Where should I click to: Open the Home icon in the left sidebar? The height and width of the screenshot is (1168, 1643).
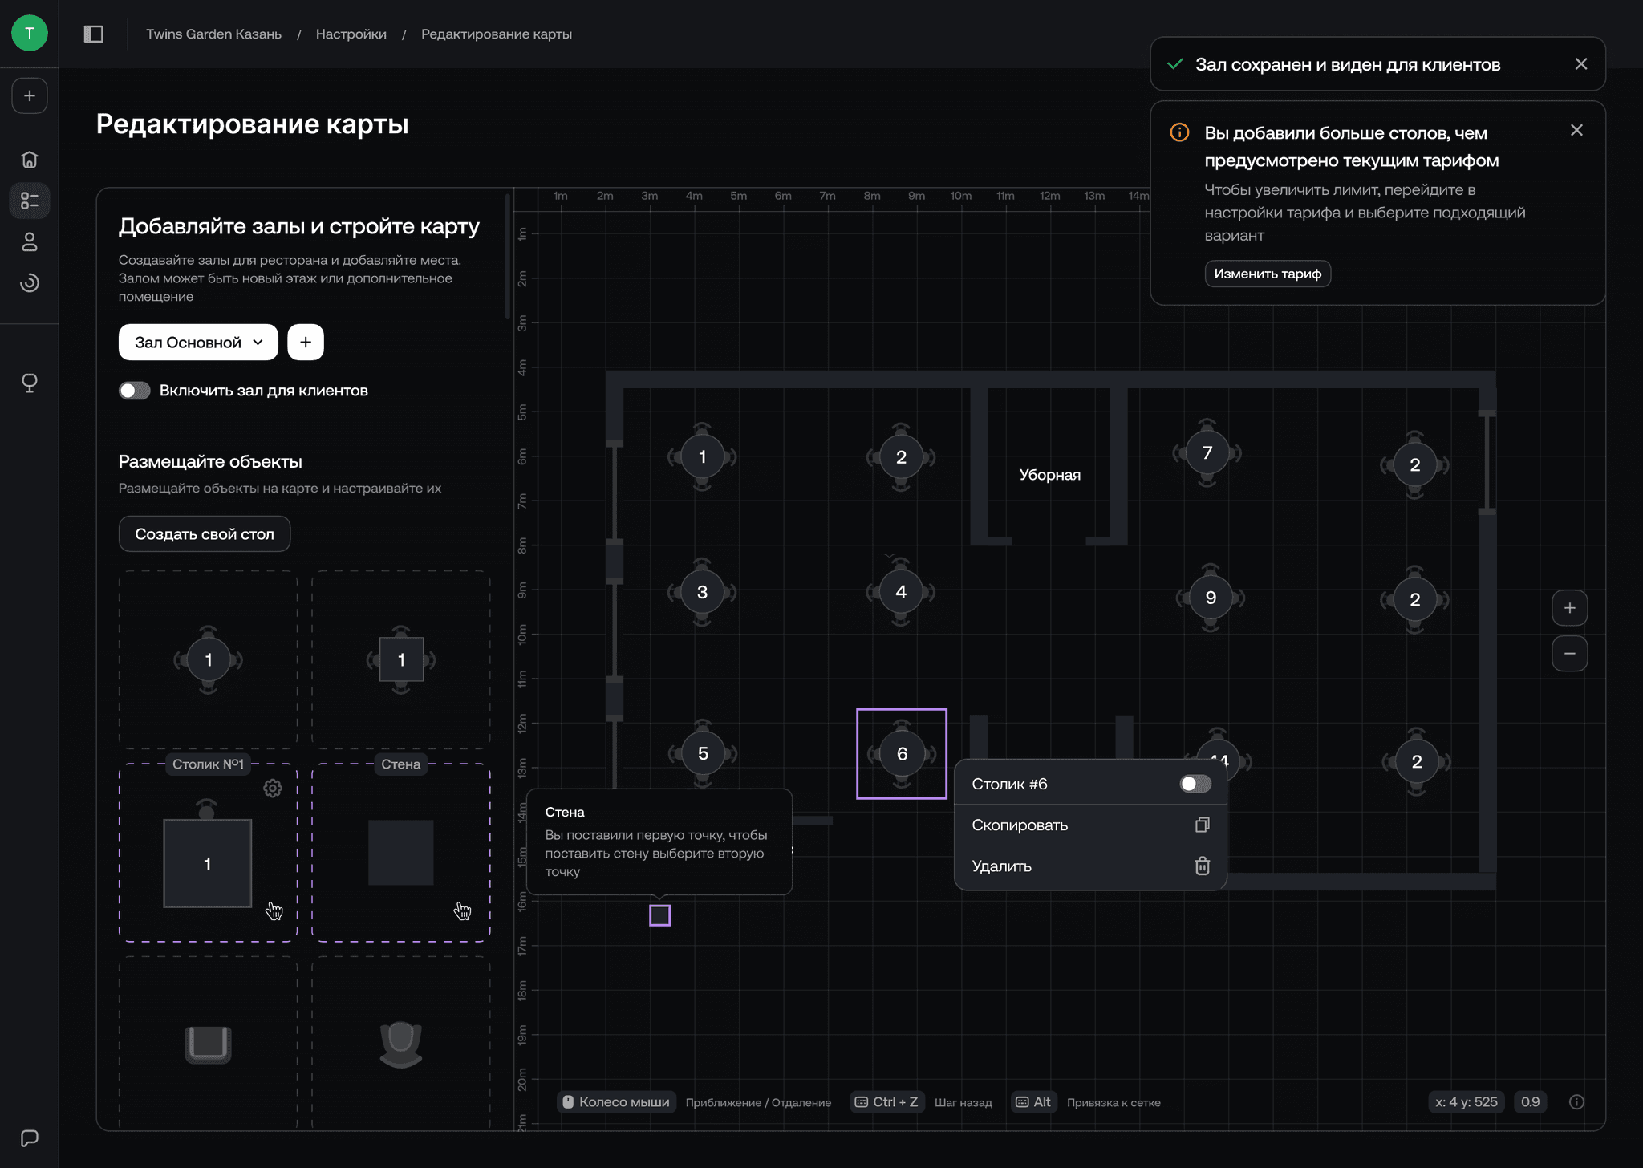pos(30,159)
